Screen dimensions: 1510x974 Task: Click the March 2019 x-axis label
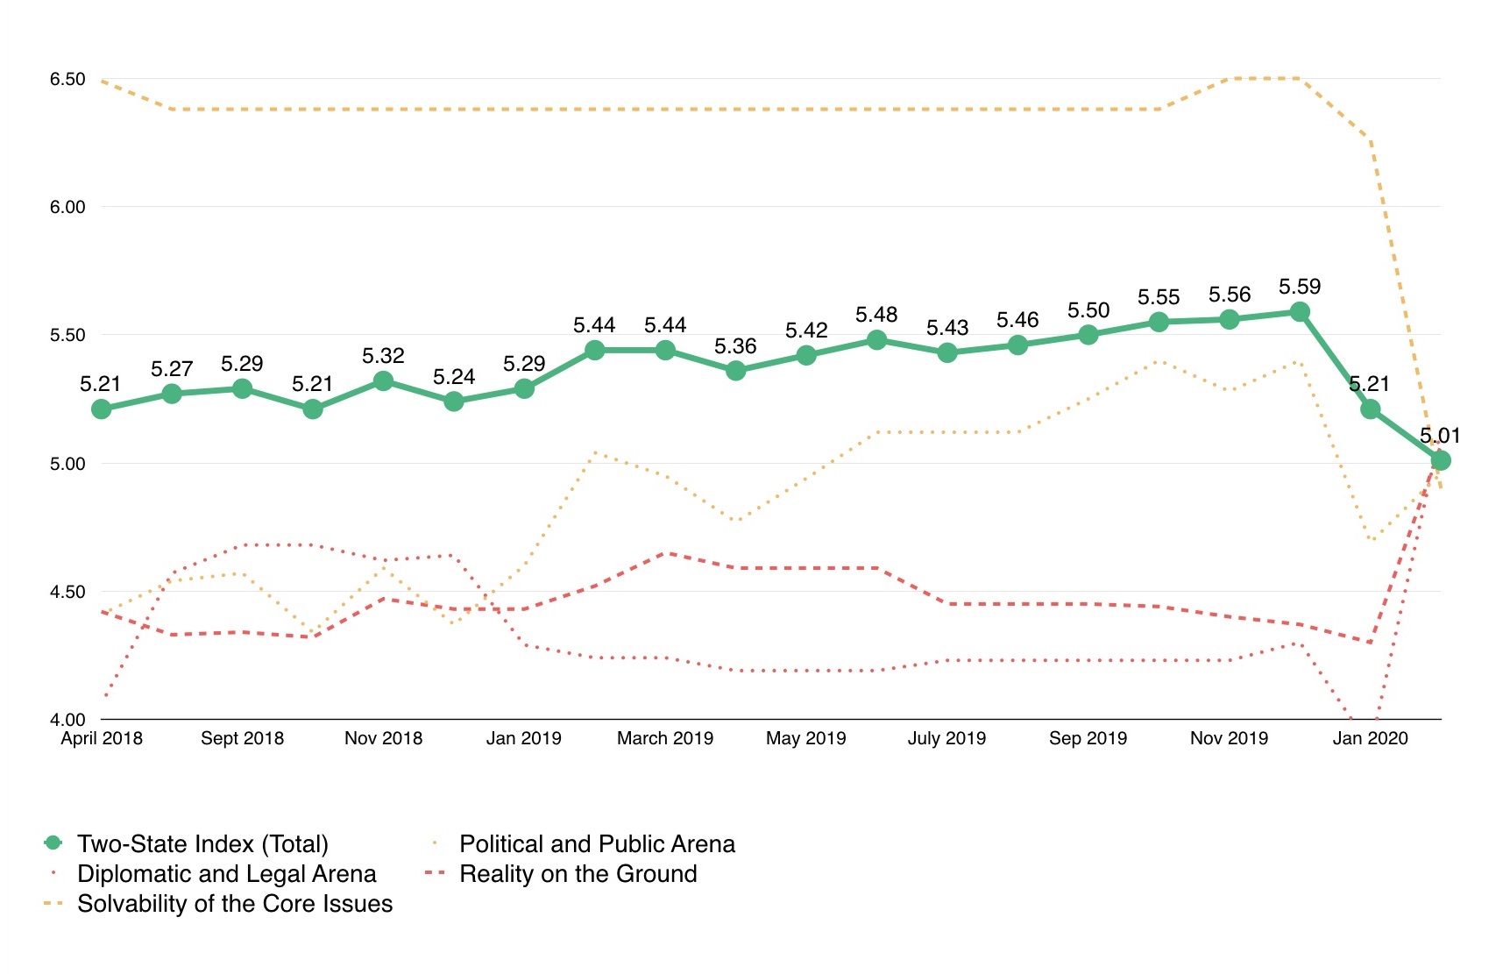click(x=665, y=738)
